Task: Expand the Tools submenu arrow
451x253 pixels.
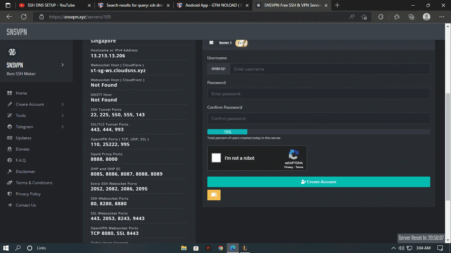Action: pos(63,116)
